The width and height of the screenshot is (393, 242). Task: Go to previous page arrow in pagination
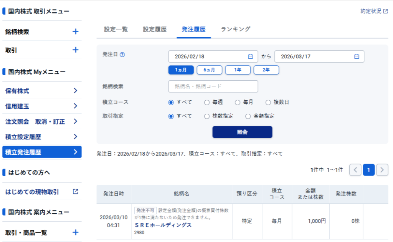355,170
